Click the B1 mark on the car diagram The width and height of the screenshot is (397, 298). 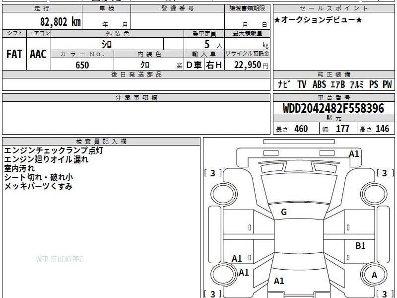(x=360, y=245)
